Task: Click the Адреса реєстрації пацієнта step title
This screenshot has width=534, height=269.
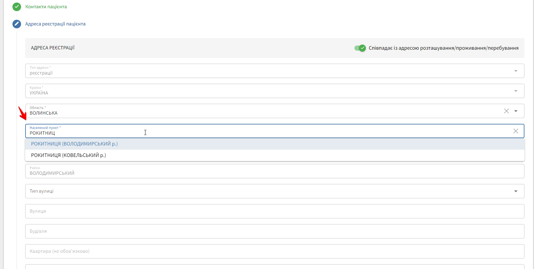Action: click(x=55, y=24)
